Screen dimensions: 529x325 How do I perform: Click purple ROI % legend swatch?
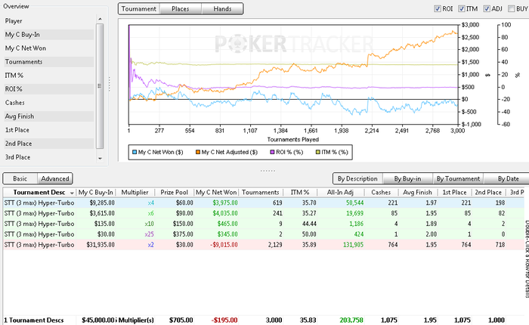pyautogui.click(x=272, y=152)
